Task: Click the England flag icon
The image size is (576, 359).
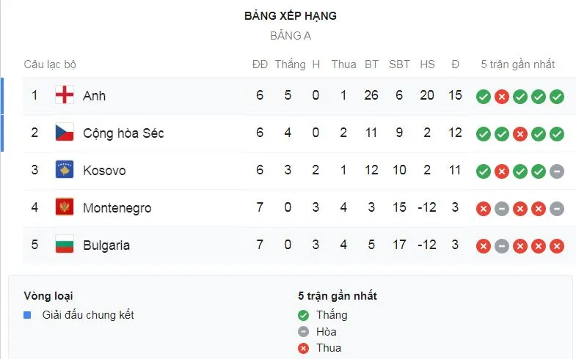Action: point(65,95)
